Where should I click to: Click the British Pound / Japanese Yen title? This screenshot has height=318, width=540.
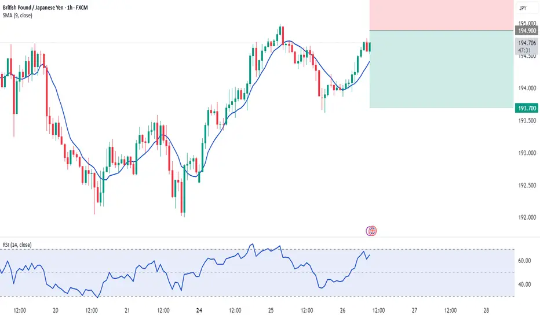(33, 7)
